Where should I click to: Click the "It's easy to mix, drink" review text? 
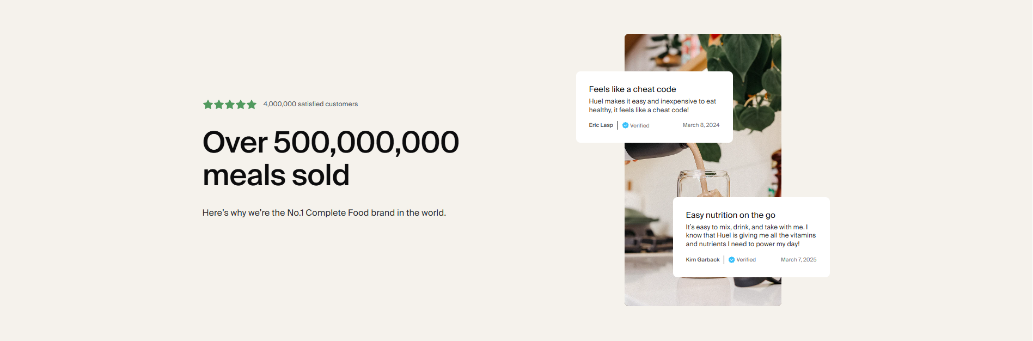(x=750, y=235)
